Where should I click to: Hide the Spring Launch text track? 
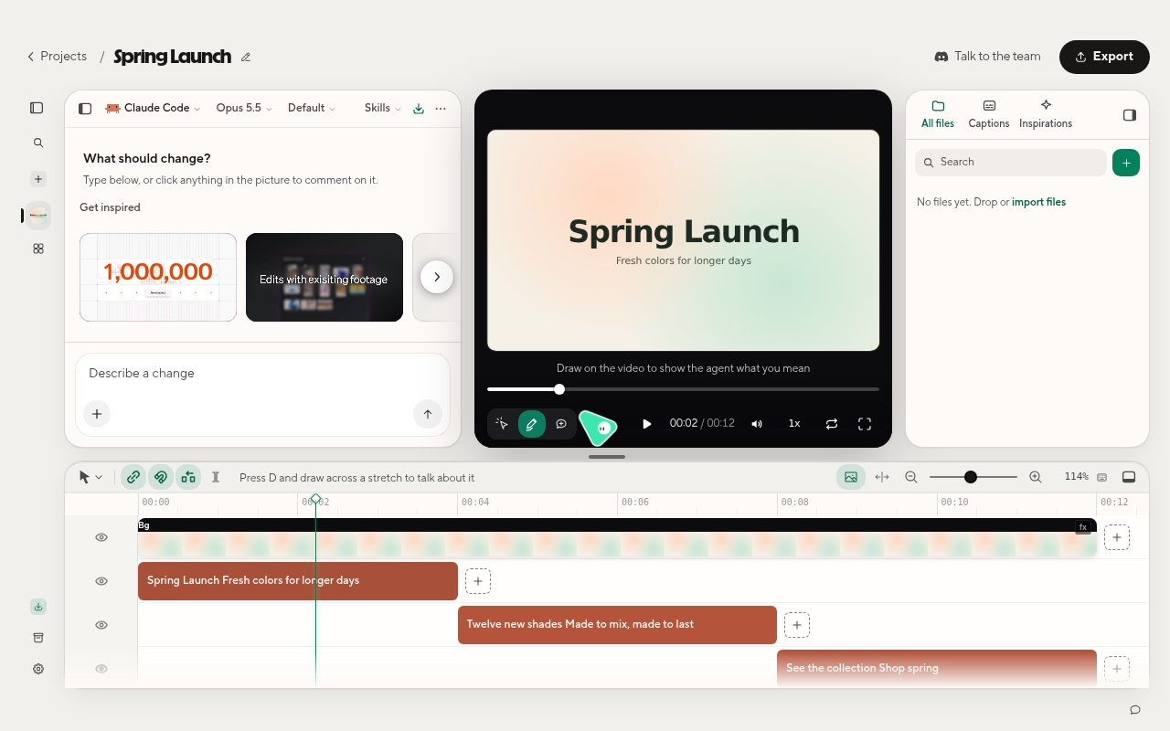pos(101,581)
